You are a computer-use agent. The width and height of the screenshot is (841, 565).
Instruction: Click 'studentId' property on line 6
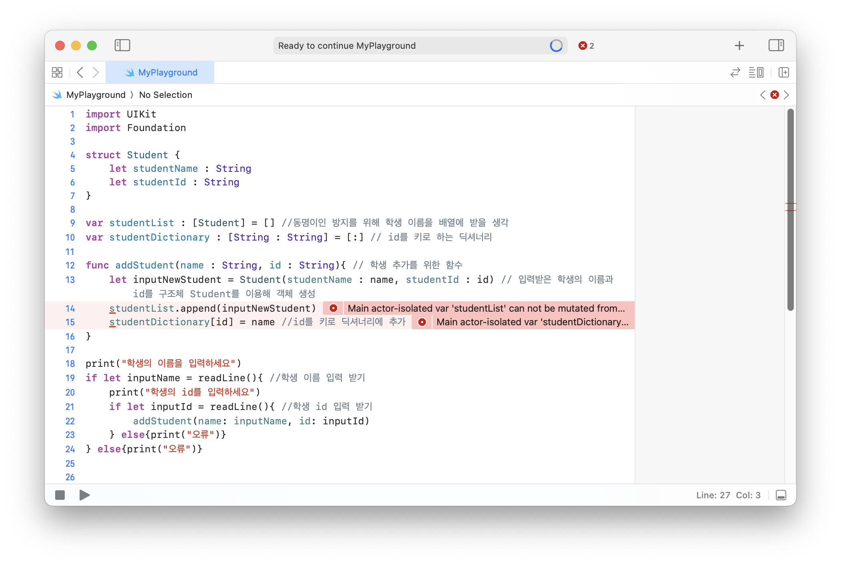click(x=159, y=182)
